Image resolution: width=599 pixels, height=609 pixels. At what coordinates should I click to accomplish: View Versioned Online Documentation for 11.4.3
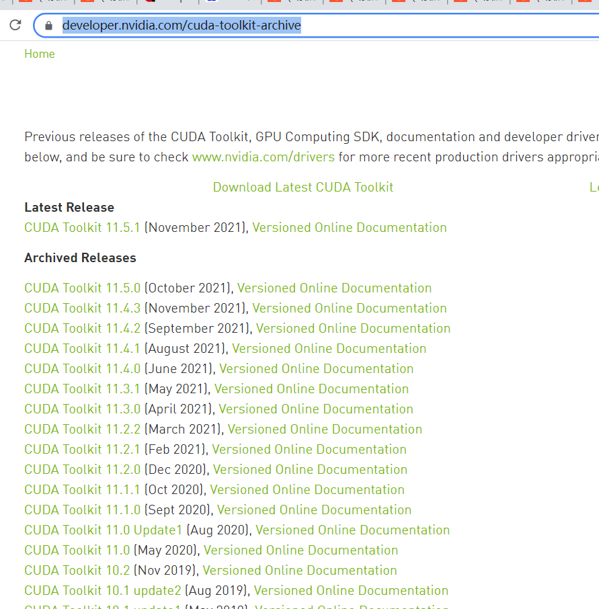coord(350,309)
